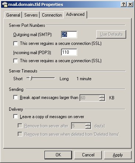Click up arrow of days spinner

click(x=88, y=124)
